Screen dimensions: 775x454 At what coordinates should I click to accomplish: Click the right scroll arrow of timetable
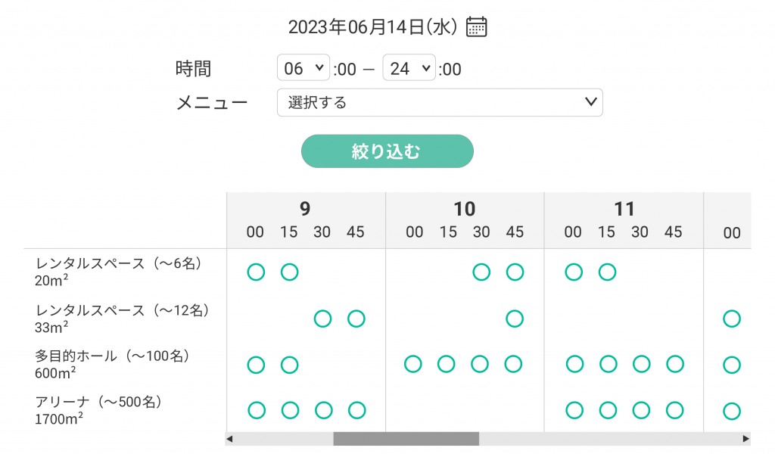click(x=745, y=438)
